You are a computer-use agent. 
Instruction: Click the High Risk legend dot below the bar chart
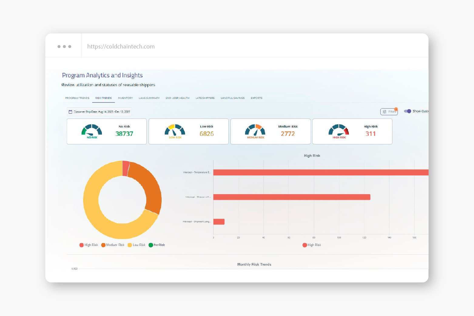[x=304, y=245]
